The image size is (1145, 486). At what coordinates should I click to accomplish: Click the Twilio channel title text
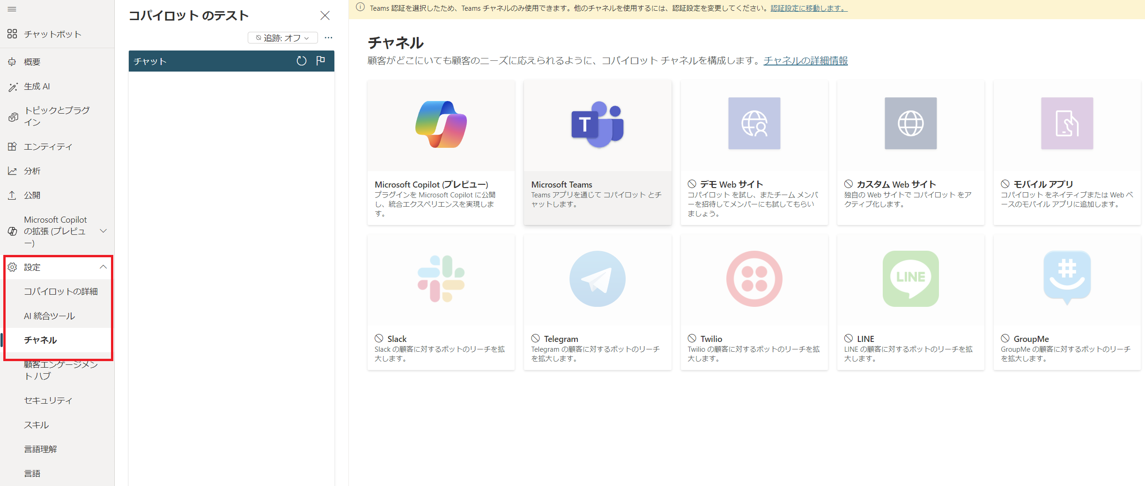(x=711, y=339)
